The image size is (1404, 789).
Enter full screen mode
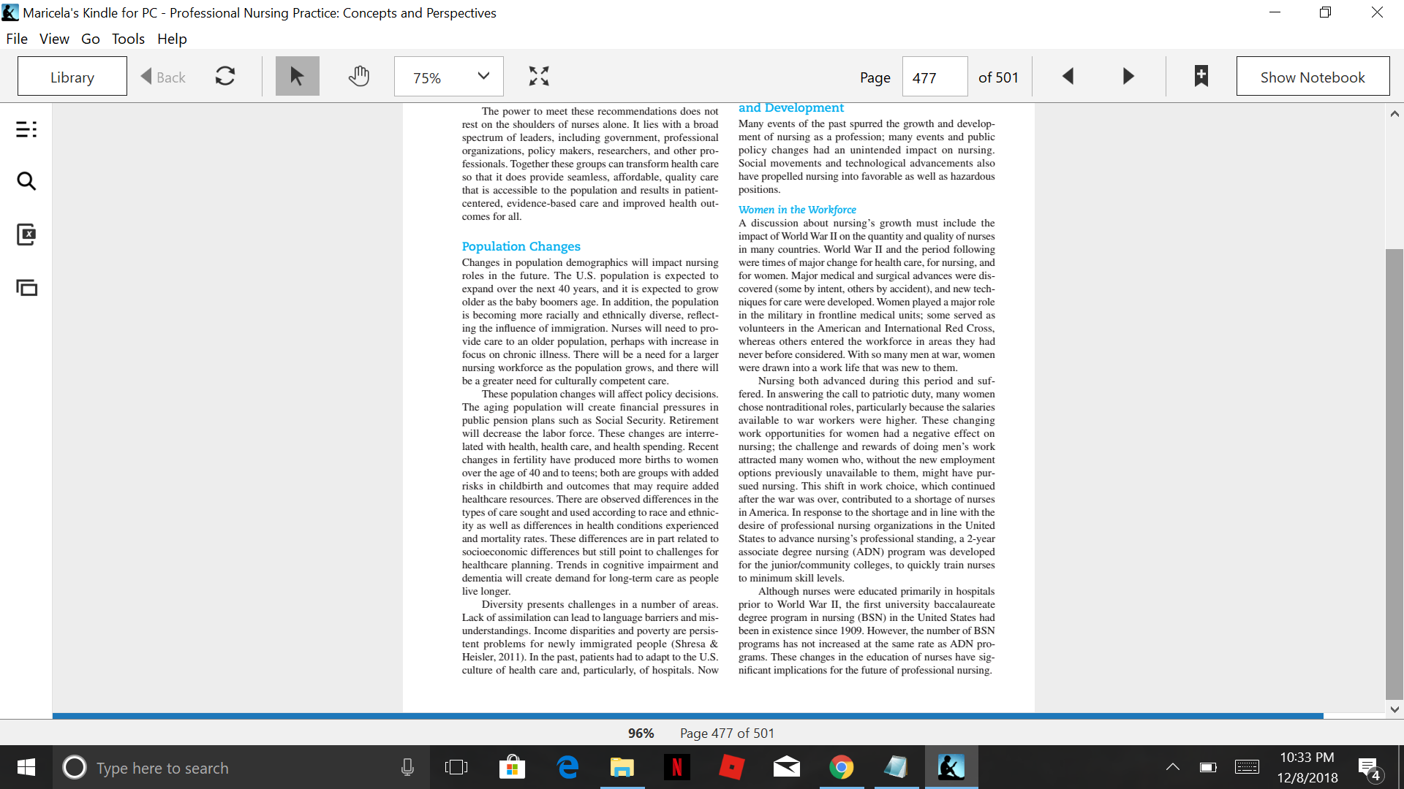click(x=539, y=76)
